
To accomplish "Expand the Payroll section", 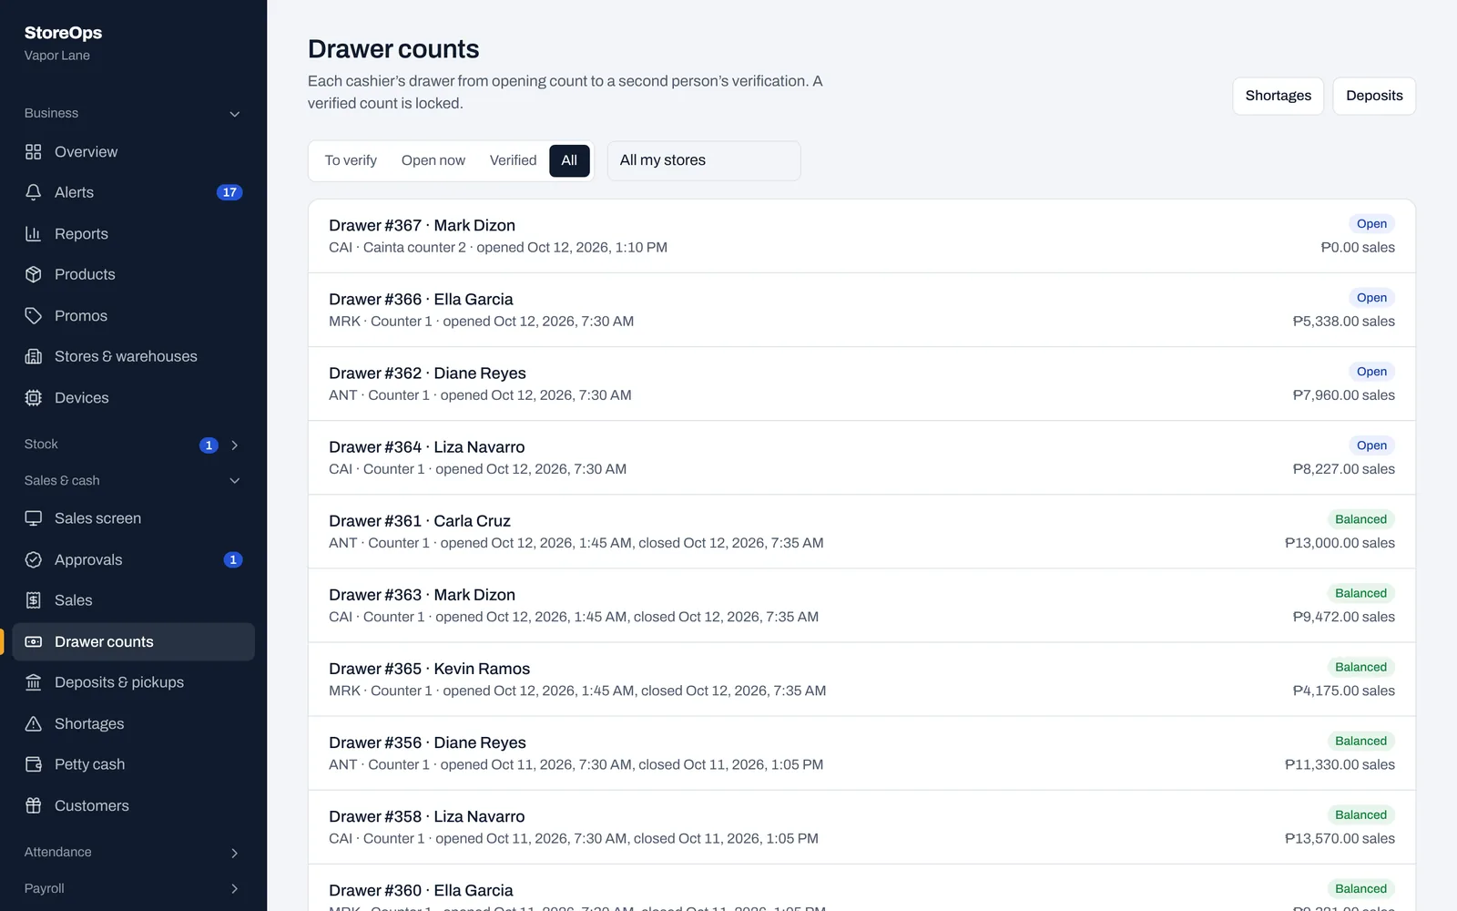I will 133,889.
